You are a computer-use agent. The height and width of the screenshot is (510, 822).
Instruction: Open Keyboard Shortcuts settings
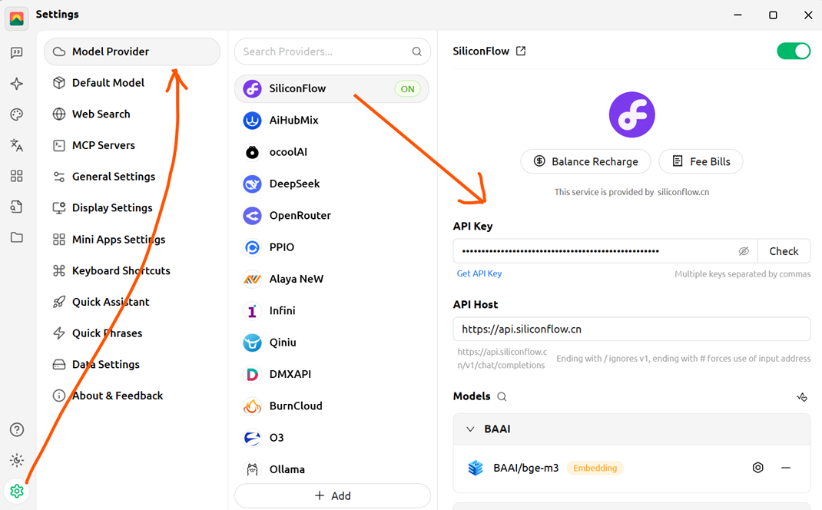[132, 270]
